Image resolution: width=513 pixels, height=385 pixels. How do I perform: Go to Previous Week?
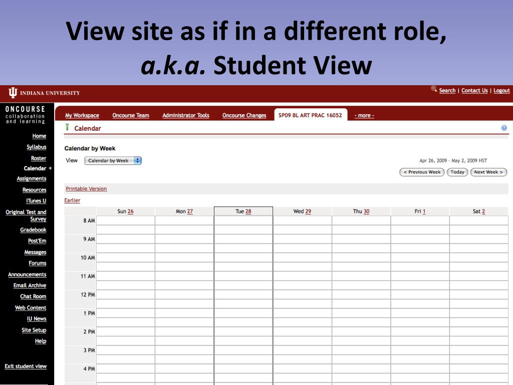(422, 172)
